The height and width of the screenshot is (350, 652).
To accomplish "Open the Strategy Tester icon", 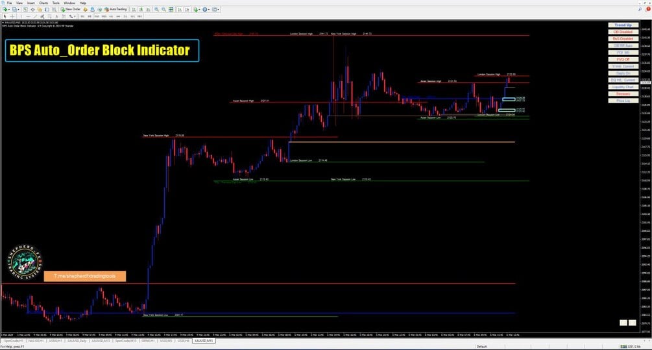I will click(x=54, y=9).
